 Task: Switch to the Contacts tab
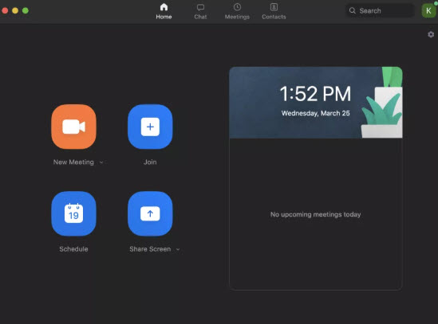274,11
